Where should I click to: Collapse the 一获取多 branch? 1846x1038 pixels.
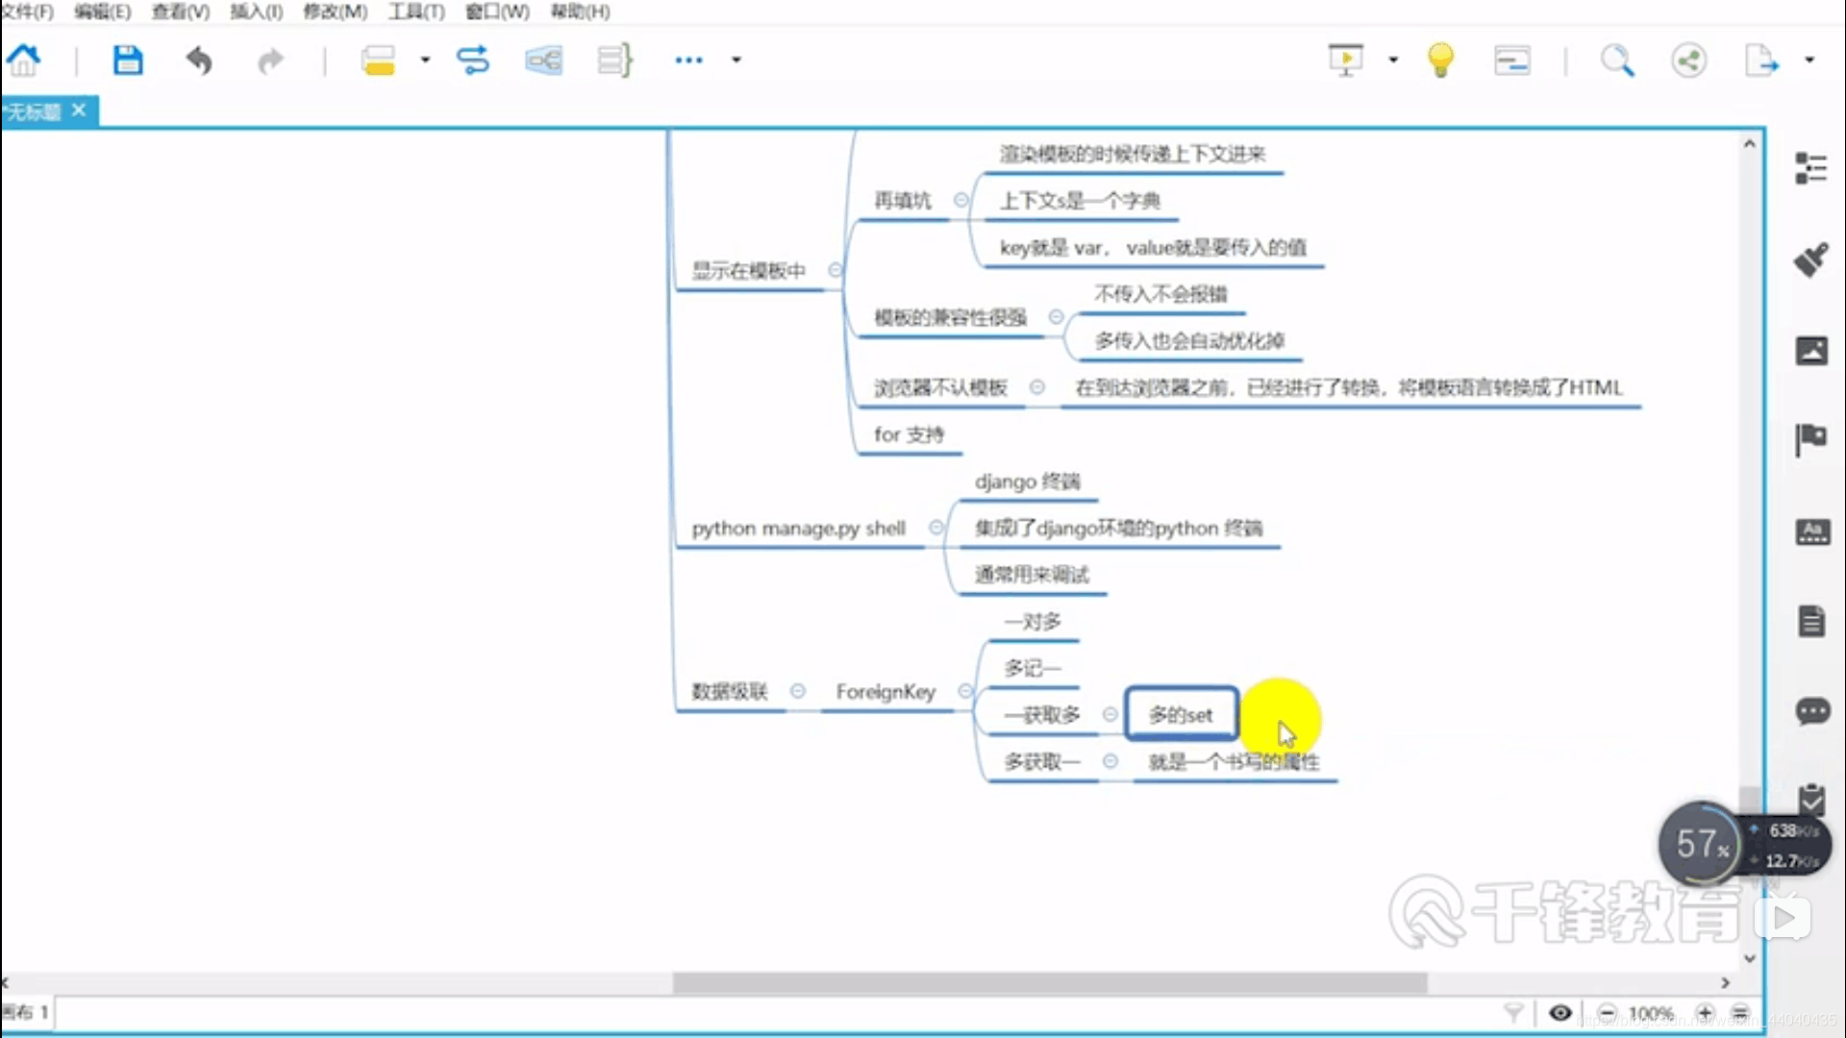tap(1110, 714)
